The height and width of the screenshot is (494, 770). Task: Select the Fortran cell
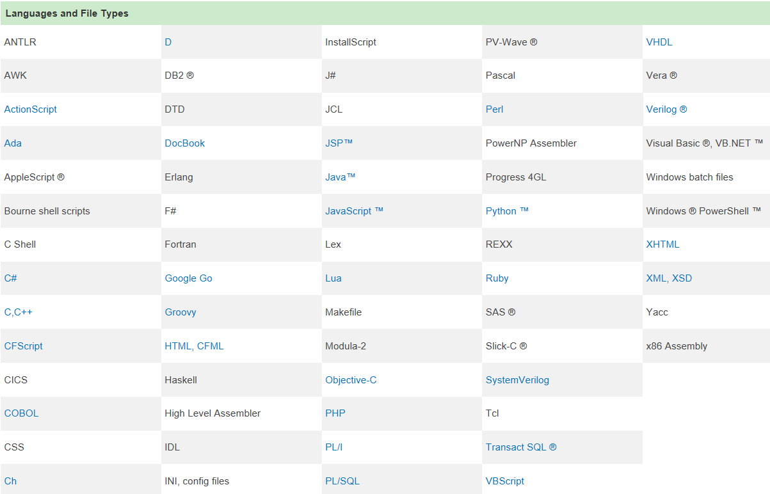(241, 244)
